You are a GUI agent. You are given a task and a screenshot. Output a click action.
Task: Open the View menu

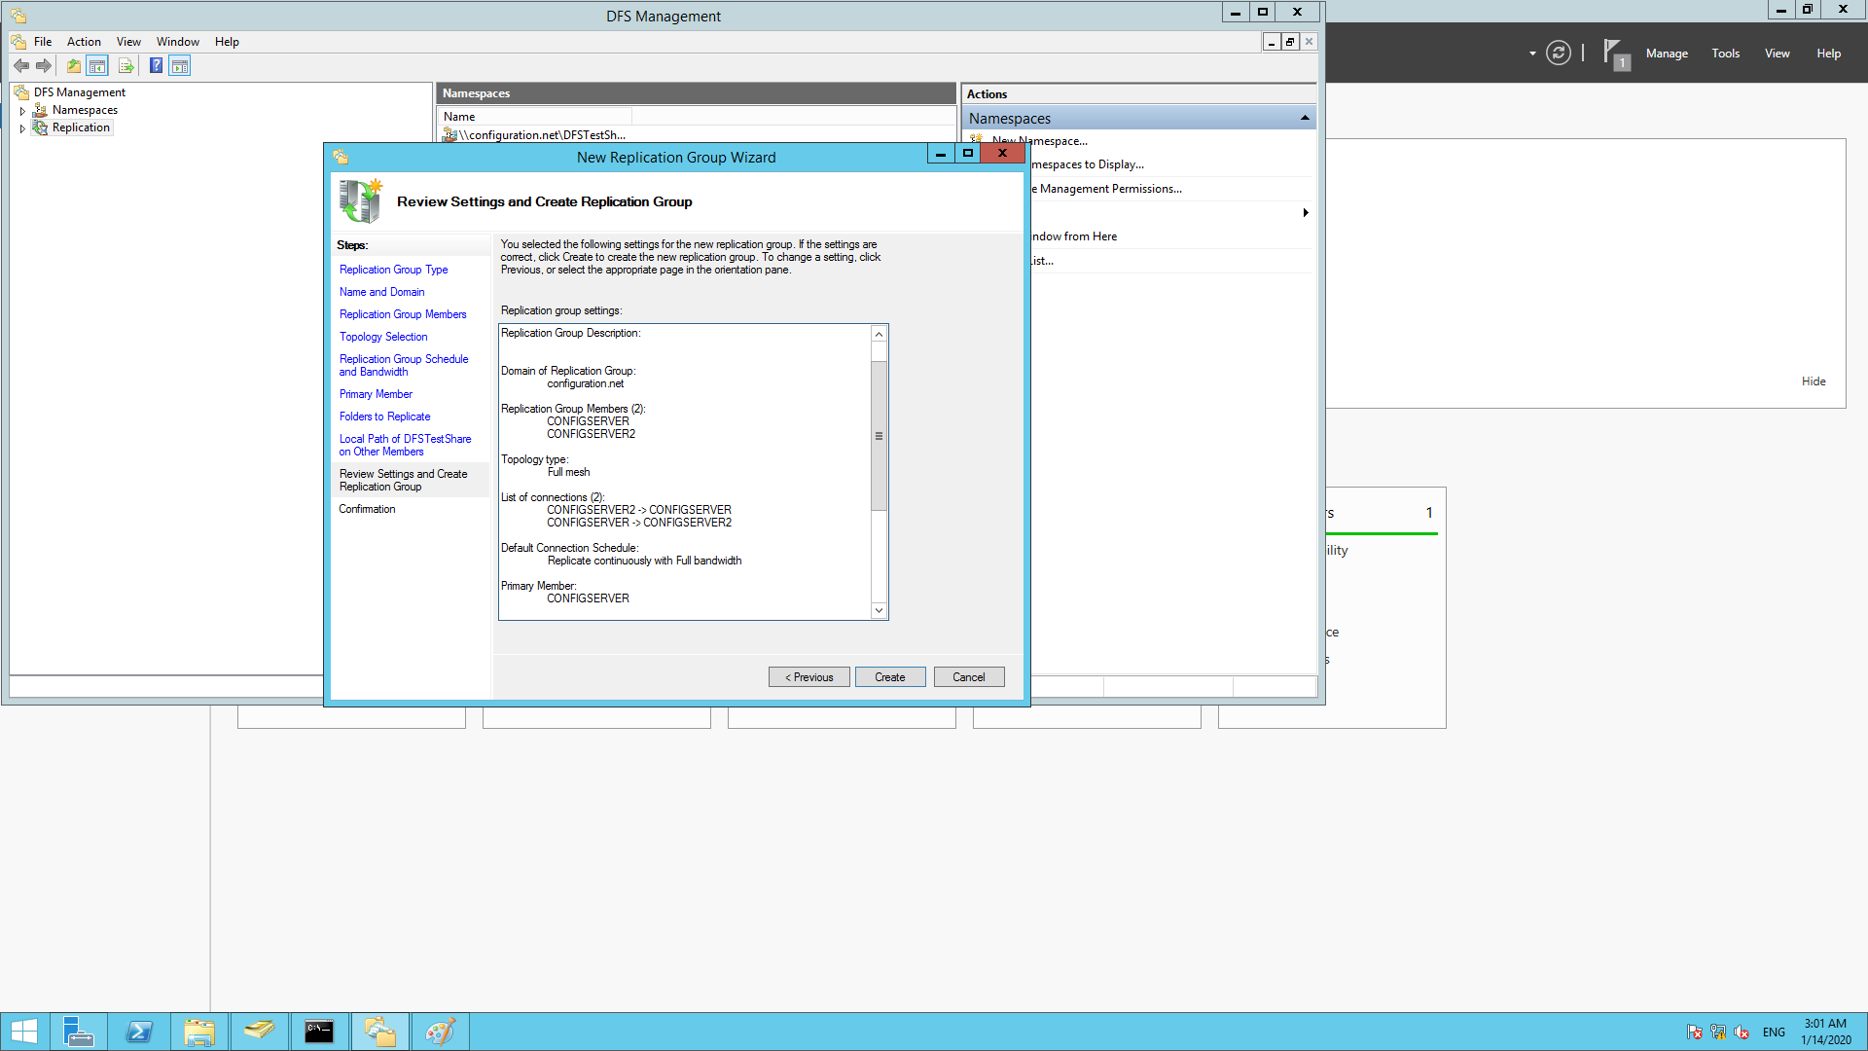pos(128,41)
